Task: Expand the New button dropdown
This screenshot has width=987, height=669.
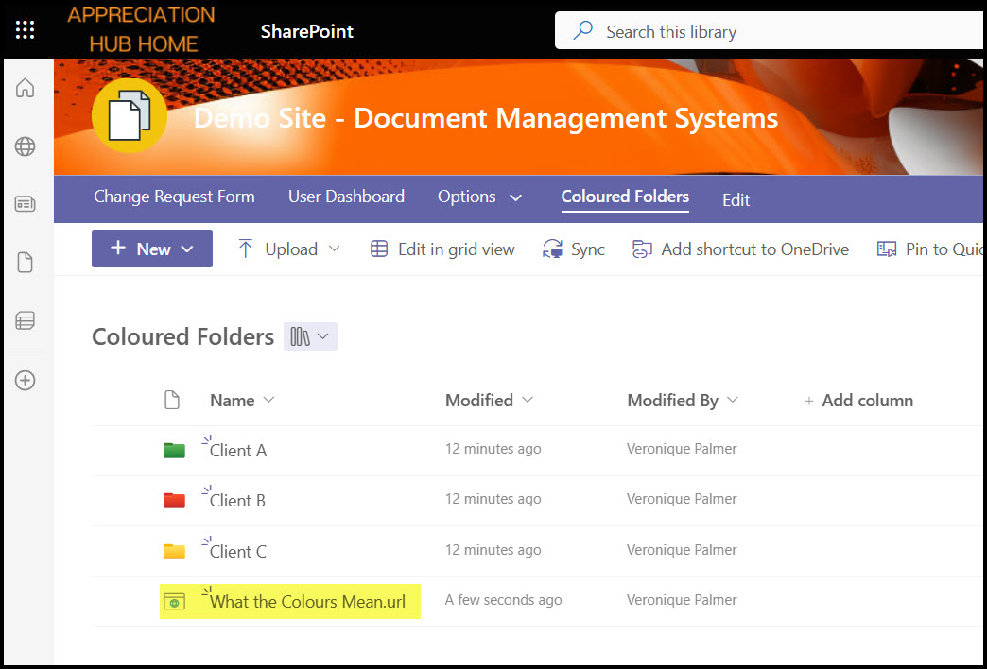Action: [152, 249]
